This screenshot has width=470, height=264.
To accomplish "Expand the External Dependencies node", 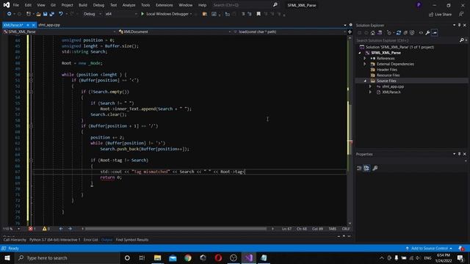I will coord(365,64).
